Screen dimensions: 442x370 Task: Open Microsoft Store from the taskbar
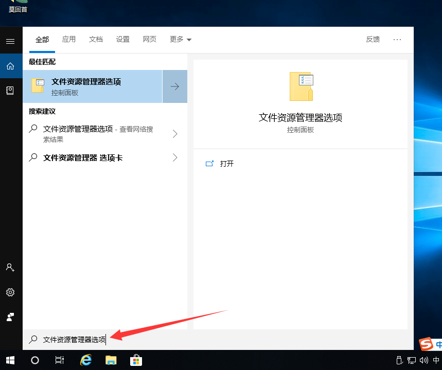point(135,360)
